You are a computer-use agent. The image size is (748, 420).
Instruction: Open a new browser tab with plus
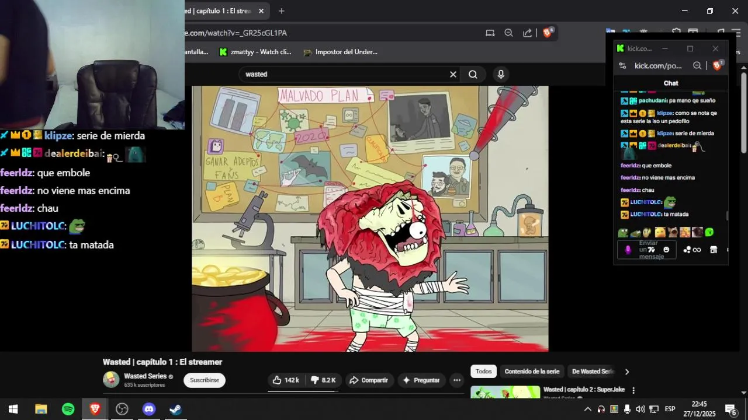[x=282, y=11]
